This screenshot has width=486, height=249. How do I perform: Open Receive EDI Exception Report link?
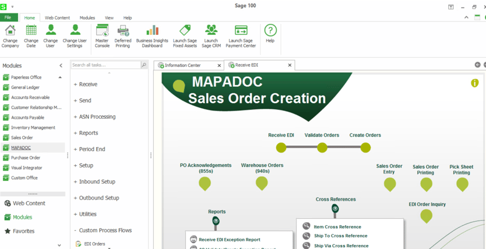pyautogui.click(x=230, y=240)
